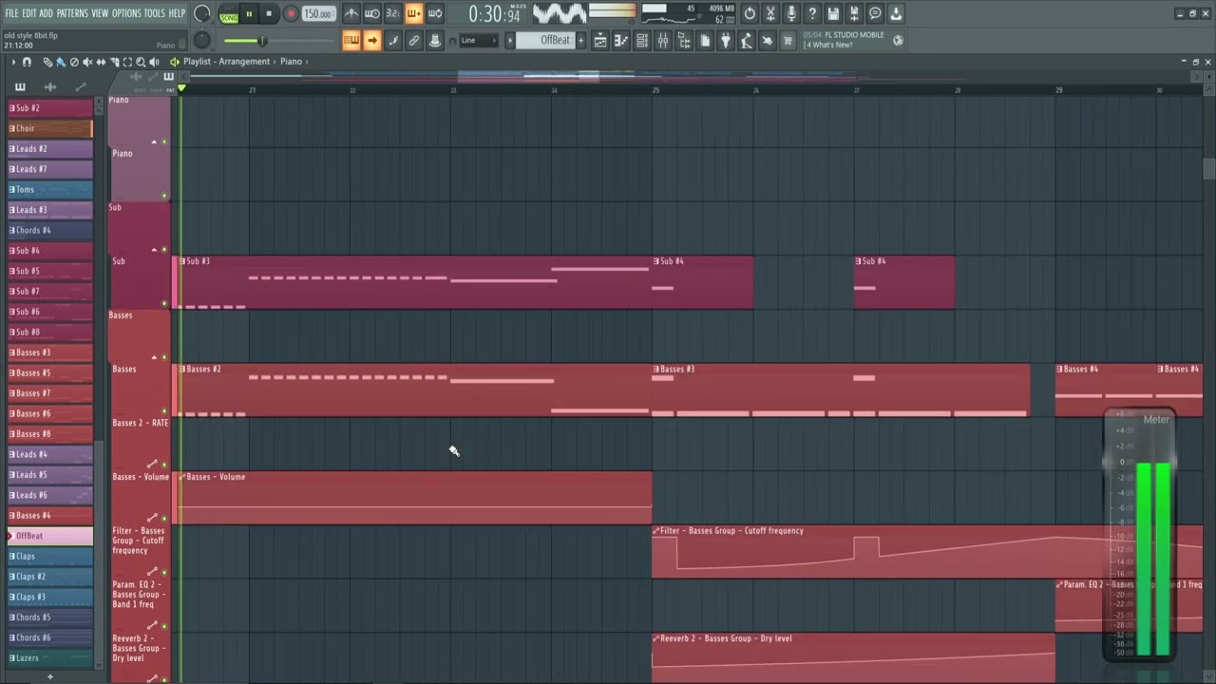Open the FILE menu
Viewport: 1216px width, 684px height.
click(12, 13)
